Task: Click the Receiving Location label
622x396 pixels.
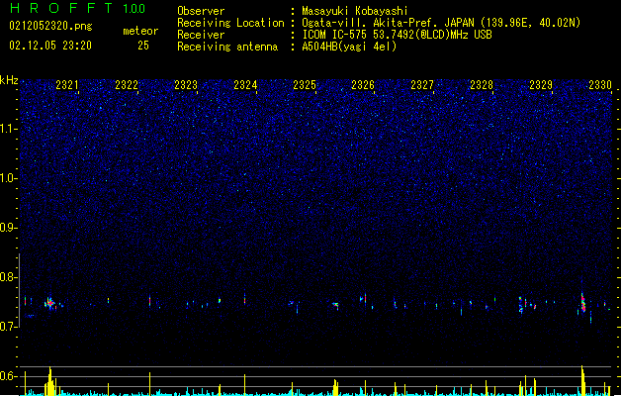Action: (x=230, y=23)
